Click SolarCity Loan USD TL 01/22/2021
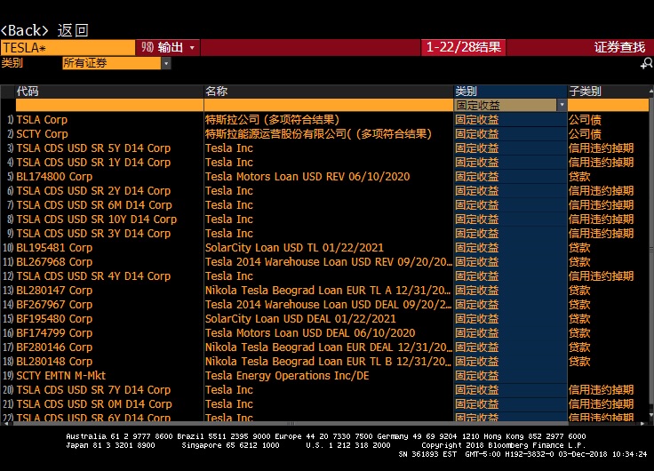654x471 pixels. click(x=294, y=247)
